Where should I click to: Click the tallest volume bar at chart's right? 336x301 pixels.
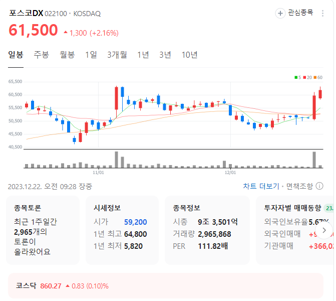pos(314,160)
